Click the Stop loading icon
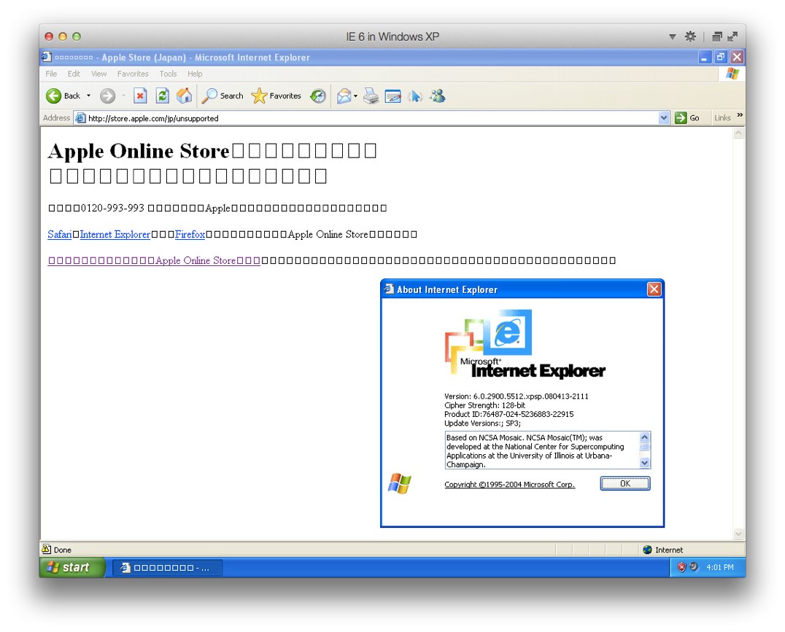Image resolution: width=785 pixels, height=632 pixels. click(x=140, y=95)
